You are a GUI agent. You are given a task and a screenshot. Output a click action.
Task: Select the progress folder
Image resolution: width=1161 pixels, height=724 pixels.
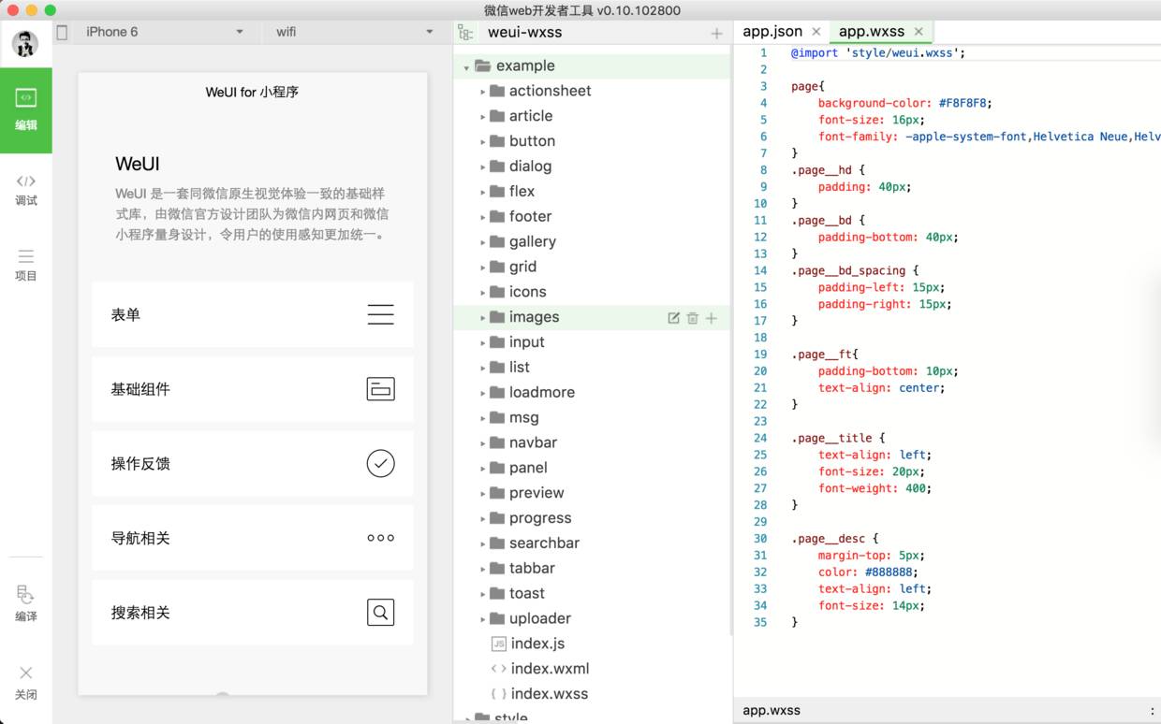(592, 518)
